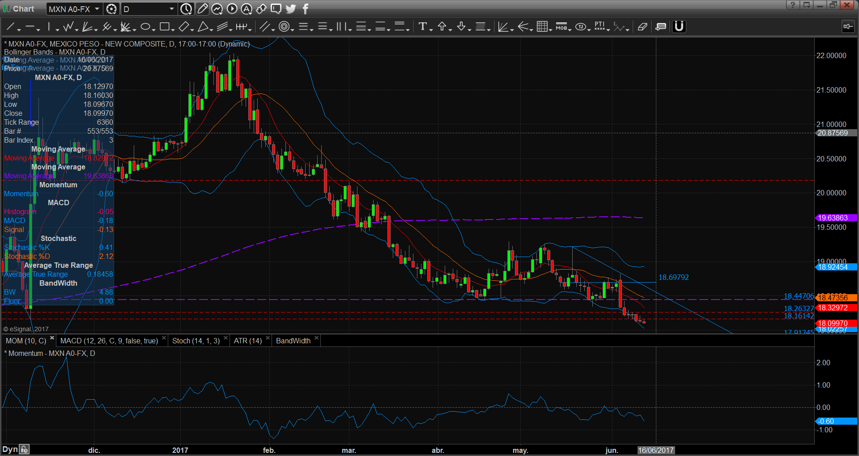This screenshot has width=859, height=456.
Task: Select the regression trend tool
Action: pos(503,27)
